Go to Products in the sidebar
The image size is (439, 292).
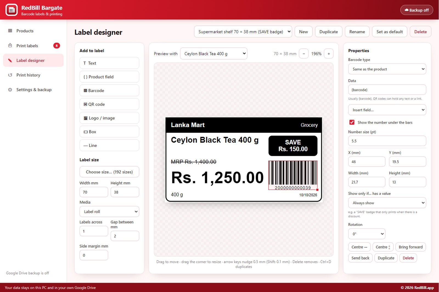33,31
